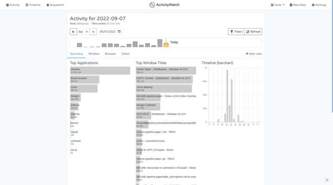Go to previous day arrow
333x185 pixels.
coord(73,32)
